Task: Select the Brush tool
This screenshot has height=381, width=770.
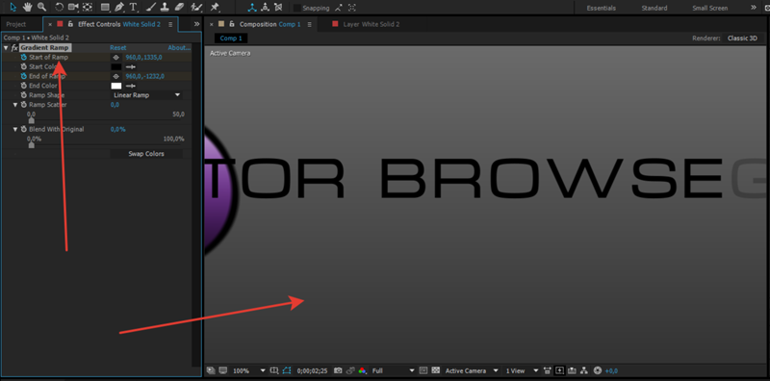Action: point(152,7)
